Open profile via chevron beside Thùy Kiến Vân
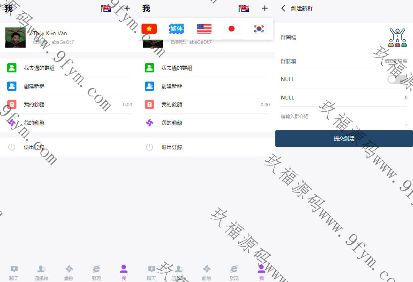Viewport: 413px width, 282px height. pyautogui.click(x=130, y=38)
